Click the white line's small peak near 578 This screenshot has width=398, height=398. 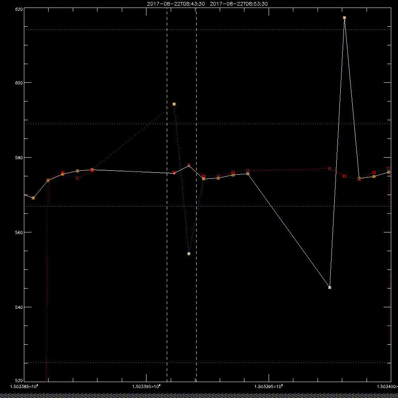click(x=189, y=165)
